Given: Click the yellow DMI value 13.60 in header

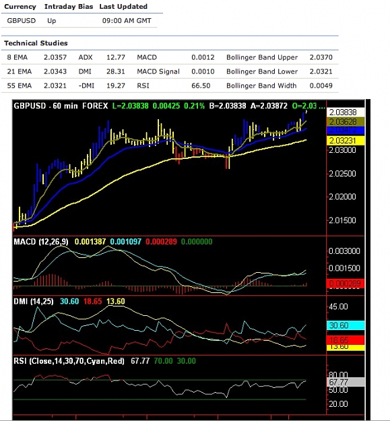Looking at the screenshot, I should pos(116,302).
